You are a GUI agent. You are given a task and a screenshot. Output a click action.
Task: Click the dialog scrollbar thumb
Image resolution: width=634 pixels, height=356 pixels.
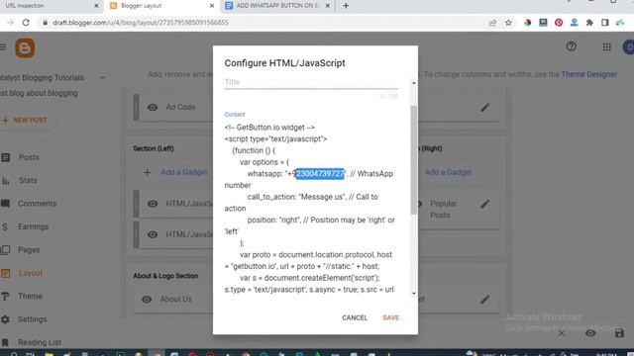(x=414, y=160)
